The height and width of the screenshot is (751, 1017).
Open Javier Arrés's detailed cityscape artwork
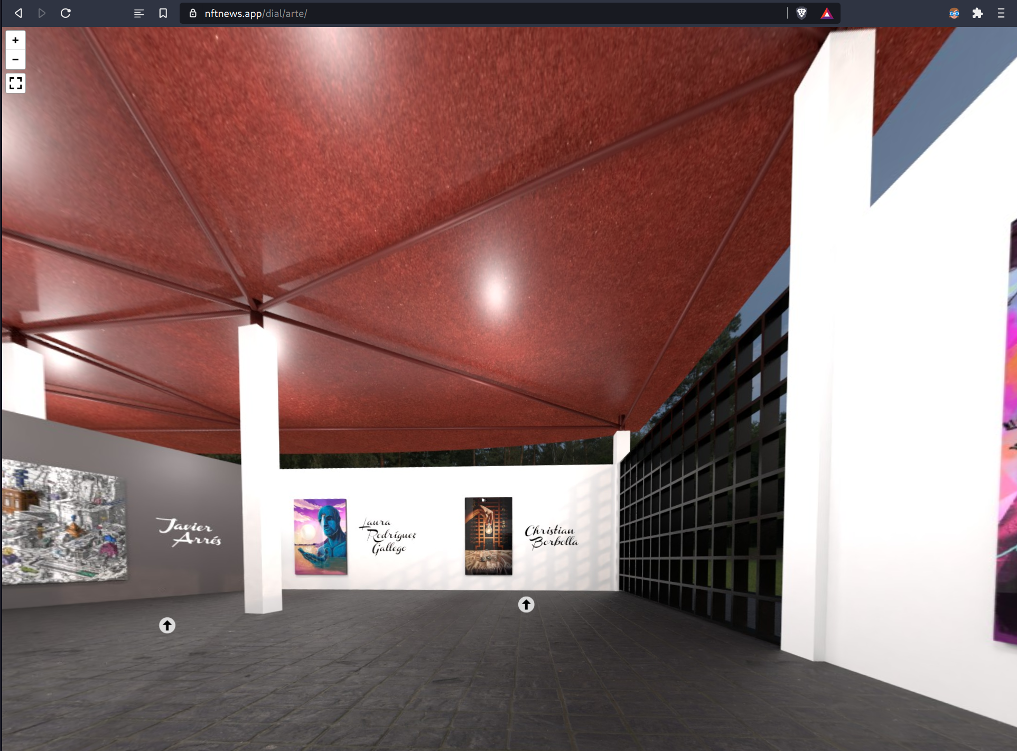(x=63, y=522)
